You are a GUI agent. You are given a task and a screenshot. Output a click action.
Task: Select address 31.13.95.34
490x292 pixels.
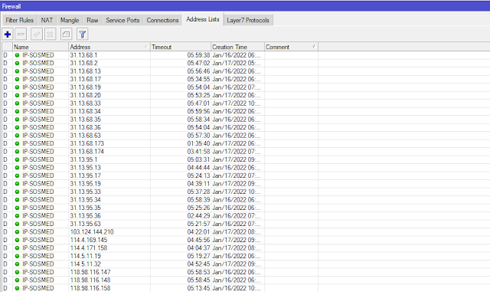tap(85, 200)
